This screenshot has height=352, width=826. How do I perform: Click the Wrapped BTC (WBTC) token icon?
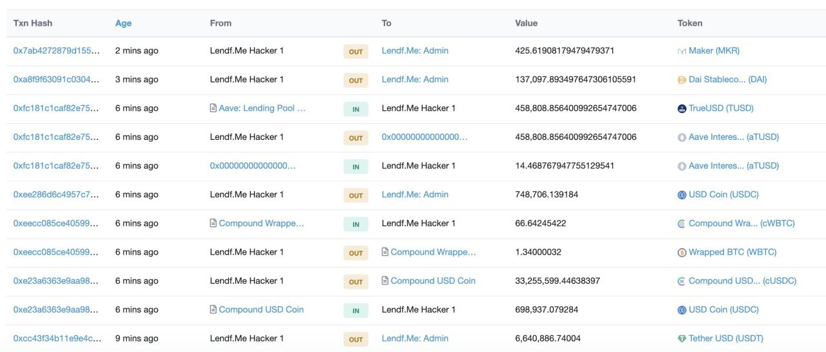pyautogui.click(x=681, y=253)
